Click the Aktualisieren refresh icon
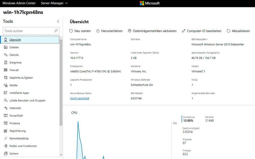 228,31
